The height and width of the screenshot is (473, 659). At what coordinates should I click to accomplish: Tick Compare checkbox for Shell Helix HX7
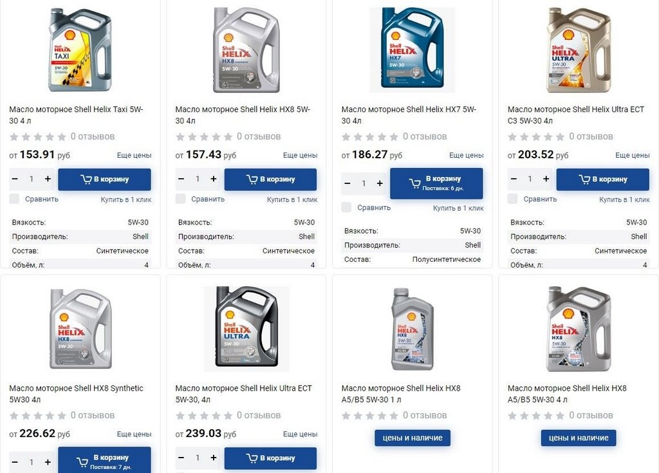pos(346,207)
